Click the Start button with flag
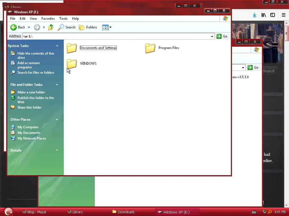The width and height of the screenshot is (289, 216). pos(8,212)
